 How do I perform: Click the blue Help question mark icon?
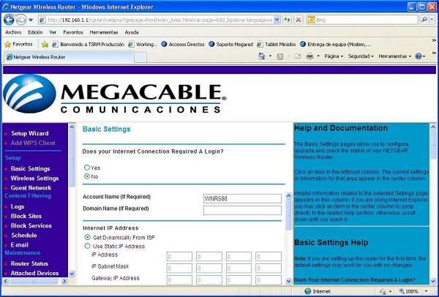point(419,56)
